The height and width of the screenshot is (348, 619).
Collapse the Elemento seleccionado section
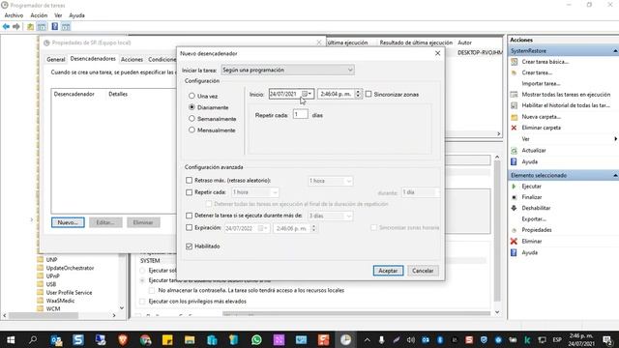pos(615,175)
